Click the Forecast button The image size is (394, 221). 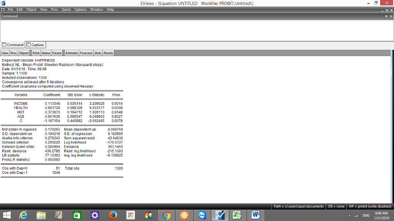point(86,53)
